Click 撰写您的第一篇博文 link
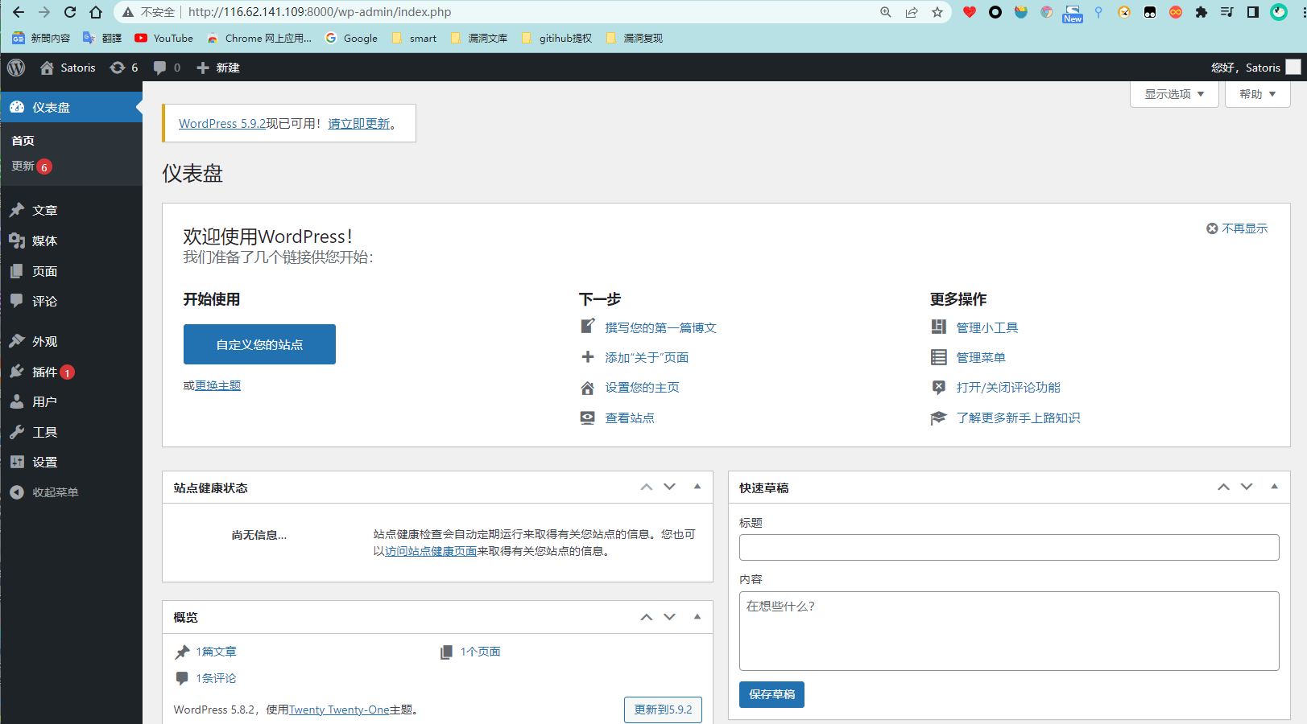 (x=660, y=327)
